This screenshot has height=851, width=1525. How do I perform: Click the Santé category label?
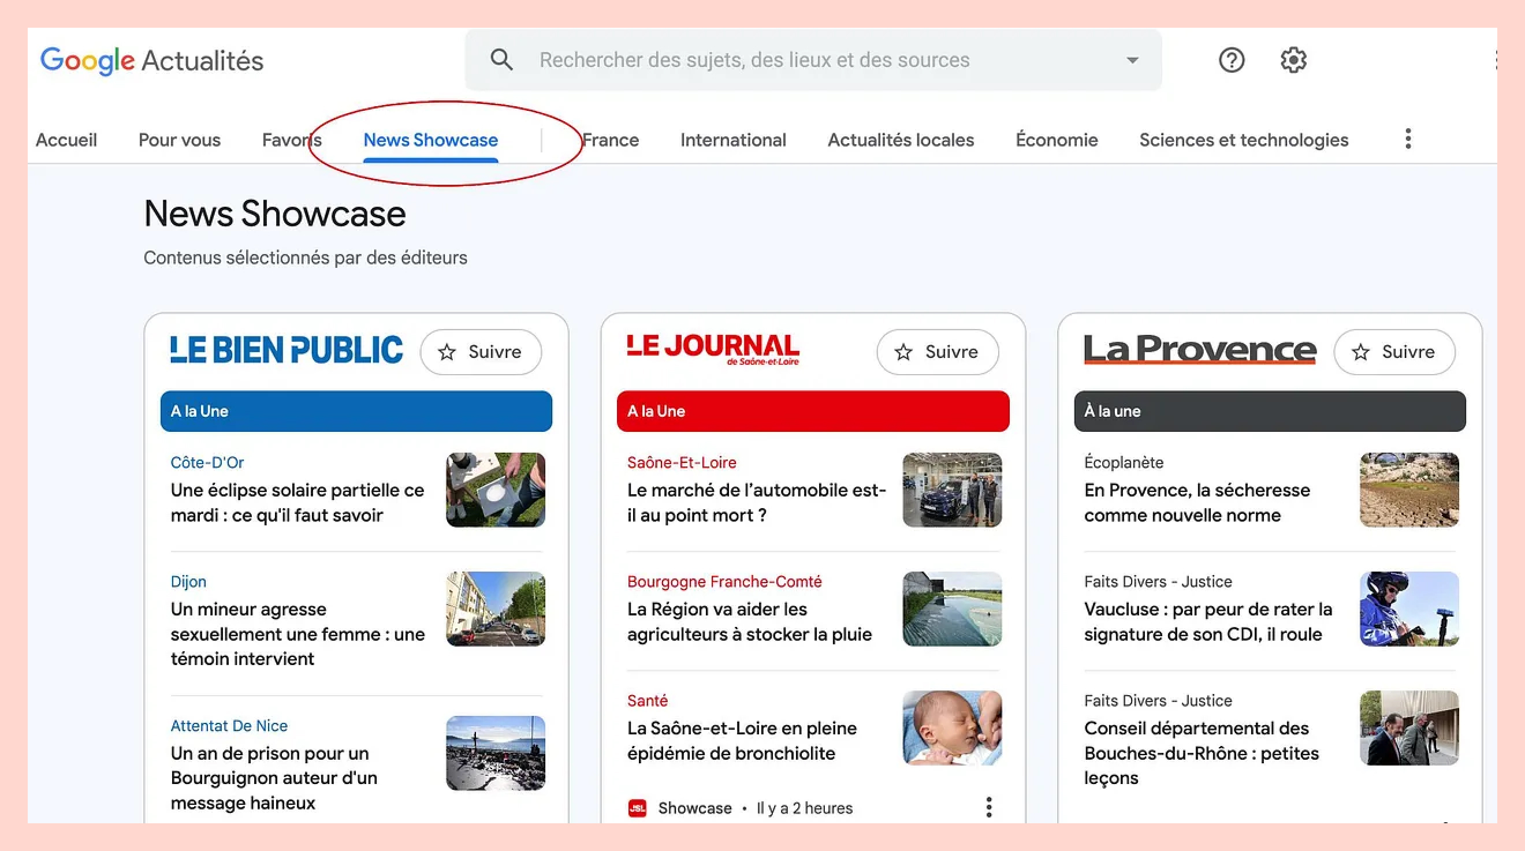pos(647,701)
